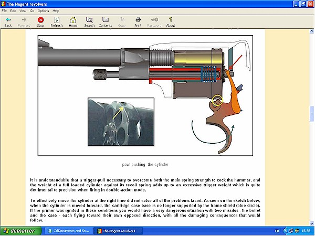
Task: Maximize The Nagant revolvers window
Action: 303,4
